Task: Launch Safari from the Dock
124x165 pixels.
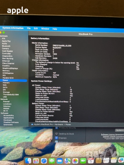Action: (44, 161)
